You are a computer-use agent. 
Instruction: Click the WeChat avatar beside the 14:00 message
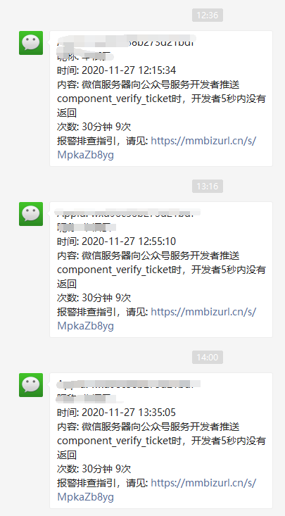[31, 385]
